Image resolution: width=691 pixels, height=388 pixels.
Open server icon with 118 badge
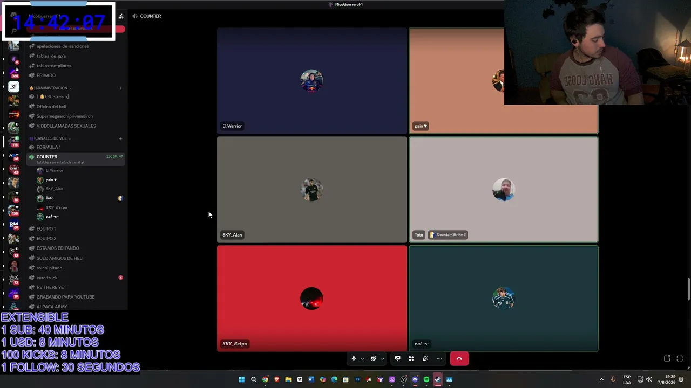coord(14,142)
